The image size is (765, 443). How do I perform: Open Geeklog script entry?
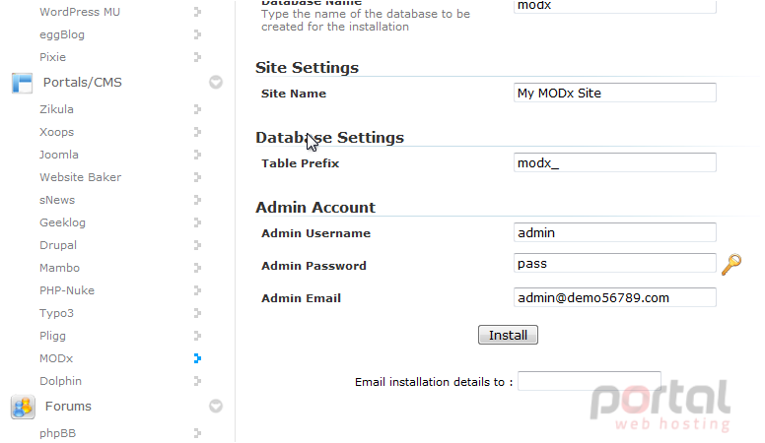point(62,222)
